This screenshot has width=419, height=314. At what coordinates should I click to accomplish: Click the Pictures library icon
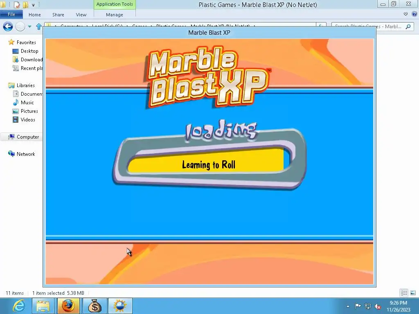pos(16,111)
